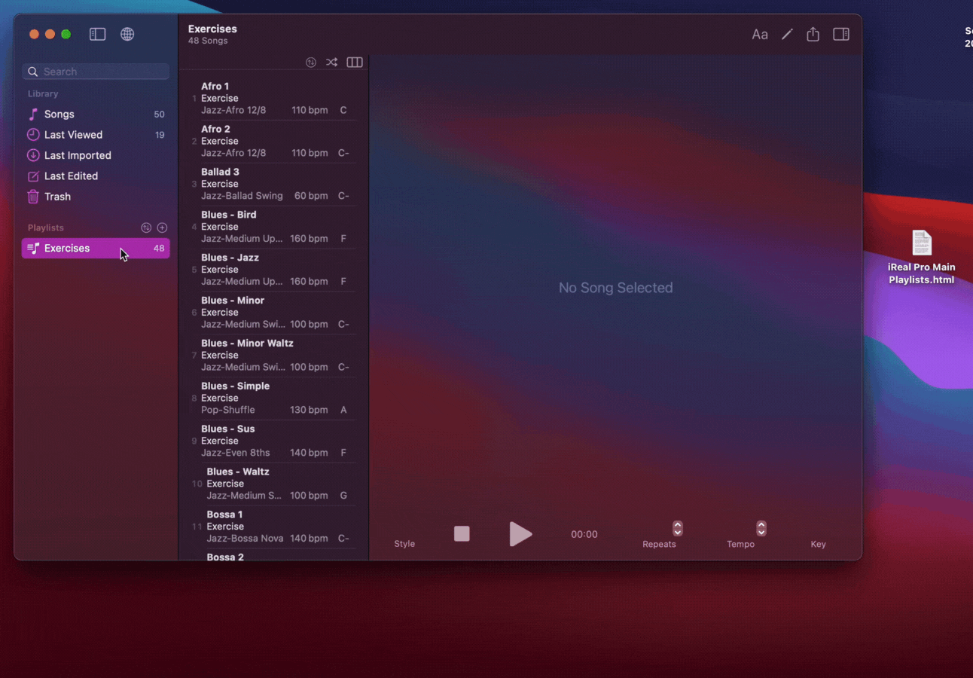Select the song Blues - Minor Waltz

(273, 356)
